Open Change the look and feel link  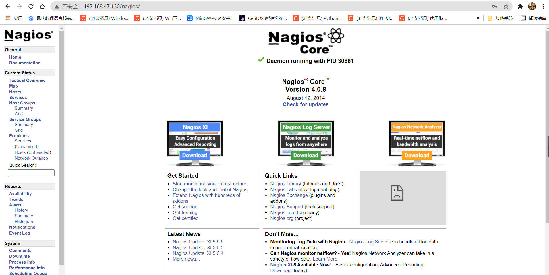[210, 189]
